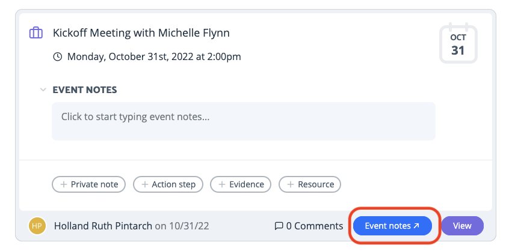Viewport: 509px width, 251px height.
Task: Click the purple briefcase event icon
Action: click(x=36, y=33)
